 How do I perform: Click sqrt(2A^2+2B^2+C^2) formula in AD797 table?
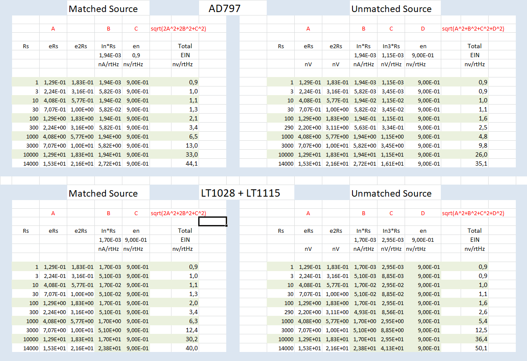pyautogui.click(x=178, y=29)
